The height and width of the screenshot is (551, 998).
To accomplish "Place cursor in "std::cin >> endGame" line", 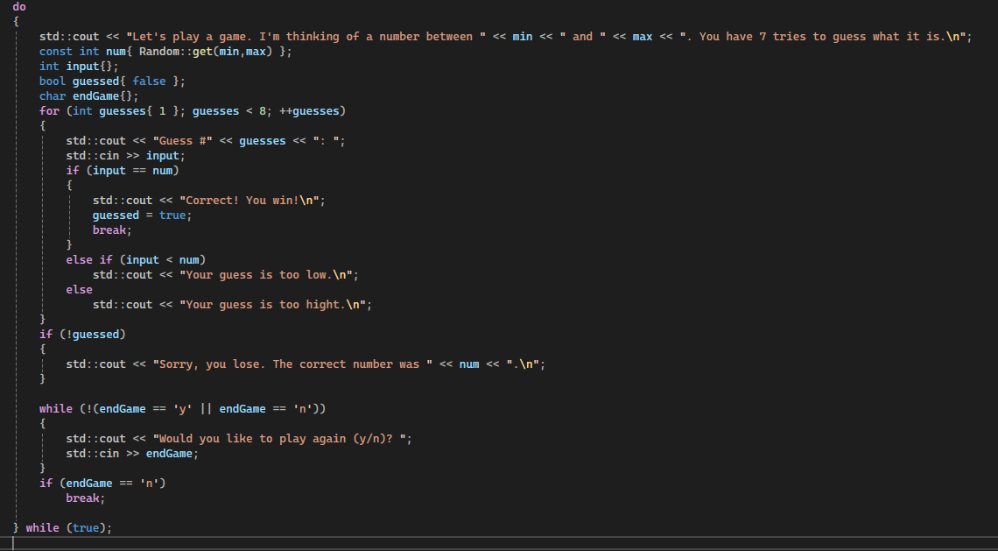I will (131, 454).
